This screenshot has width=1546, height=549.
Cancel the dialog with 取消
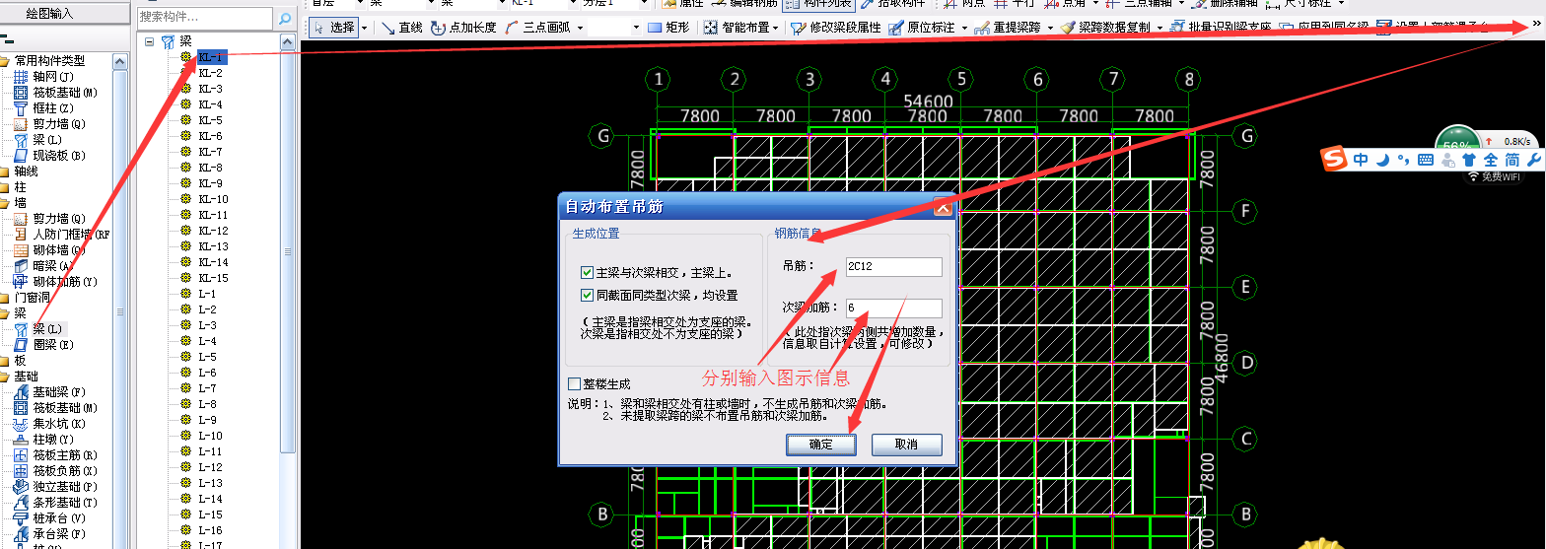tap(907, 445)
